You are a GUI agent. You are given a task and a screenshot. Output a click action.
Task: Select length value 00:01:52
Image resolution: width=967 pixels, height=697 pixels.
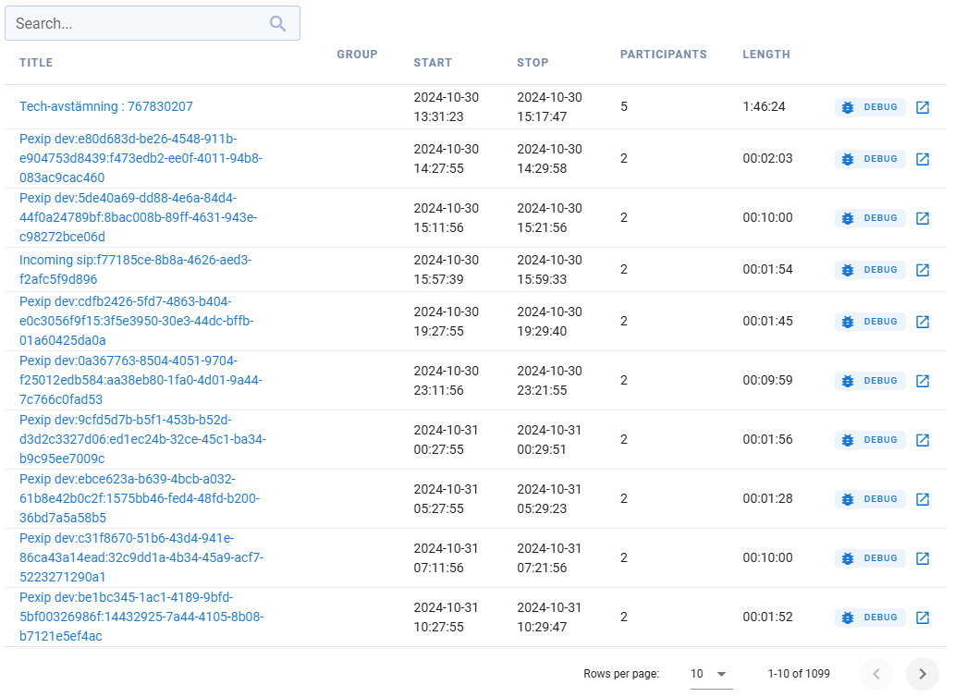(x=768, y=618)
